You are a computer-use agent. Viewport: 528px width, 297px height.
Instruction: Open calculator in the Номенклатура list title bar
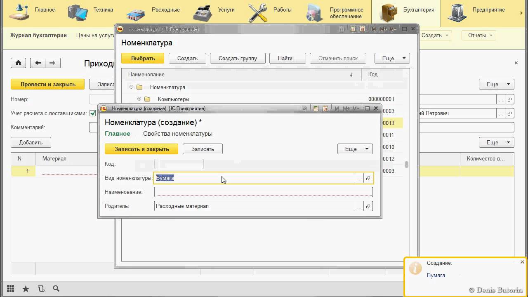353,29
